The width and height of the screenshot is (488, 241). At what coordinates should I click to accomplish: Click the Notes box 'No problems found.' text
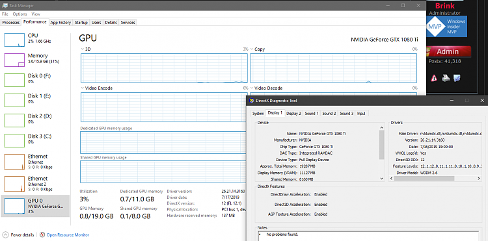[282, 235]
